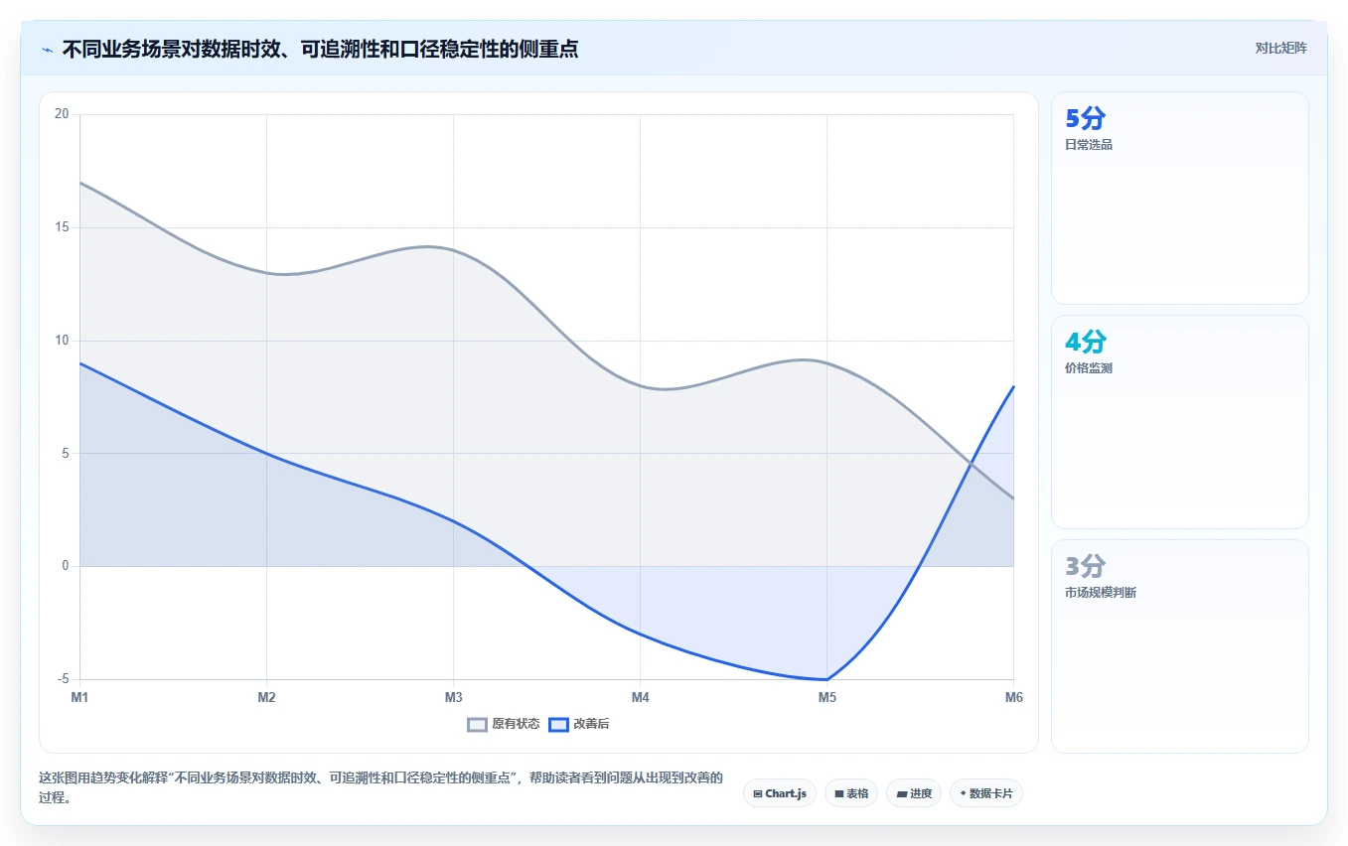Click the 3分 score value
The width and height of the screenshot is (1348, 846).
1085,567
